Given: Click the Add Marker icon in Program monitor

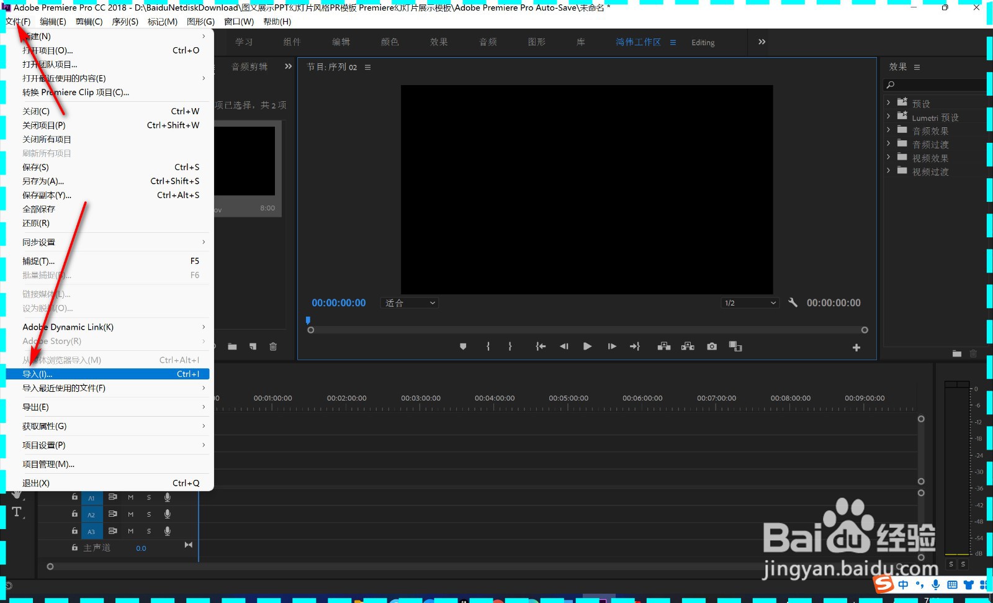Looking at the screenshot, I should click(x=463, y=347).
